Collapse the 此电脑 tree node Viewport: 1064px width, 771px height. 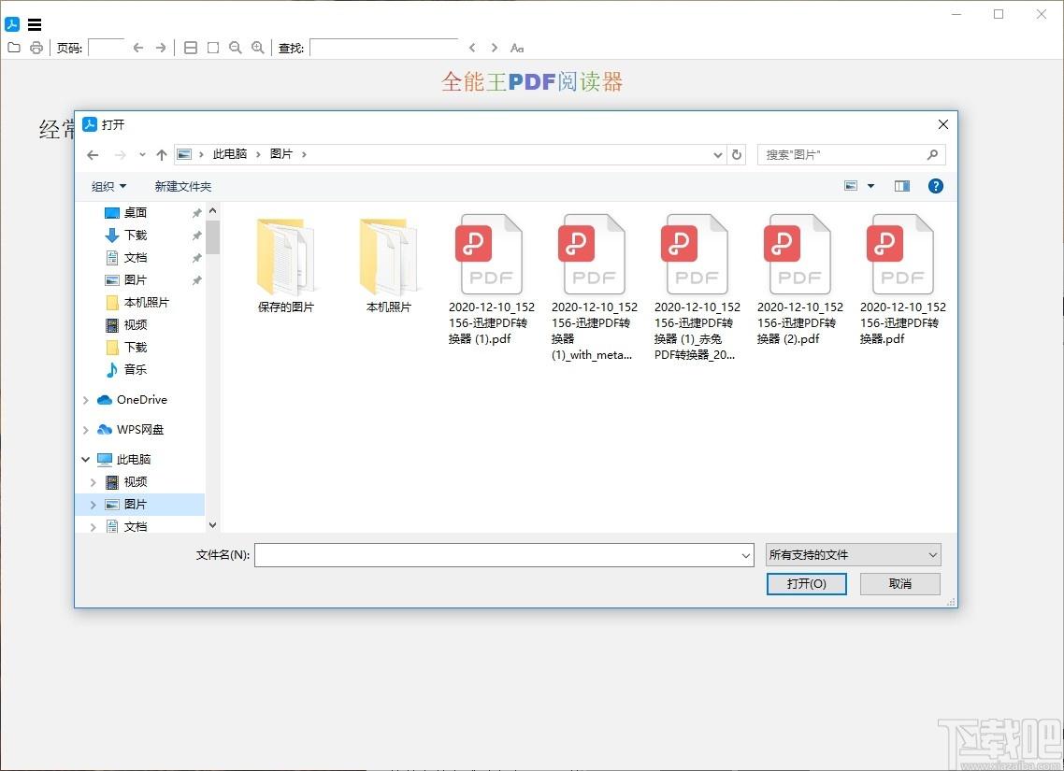85,459
